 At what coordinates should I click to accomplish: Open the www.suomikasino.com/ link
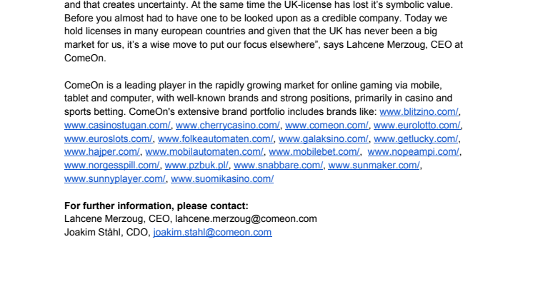coord(222,179)
